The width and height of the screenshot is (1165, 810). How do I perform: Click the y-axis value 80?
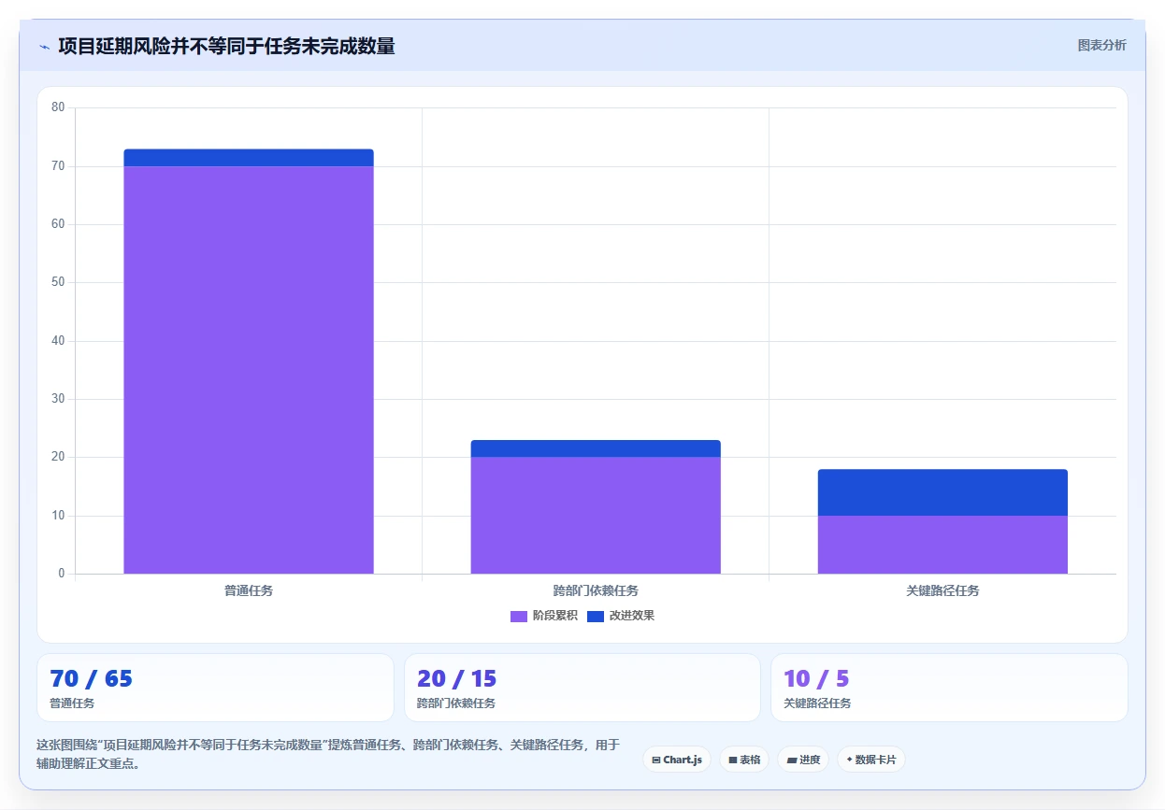(x=58, y=107)
